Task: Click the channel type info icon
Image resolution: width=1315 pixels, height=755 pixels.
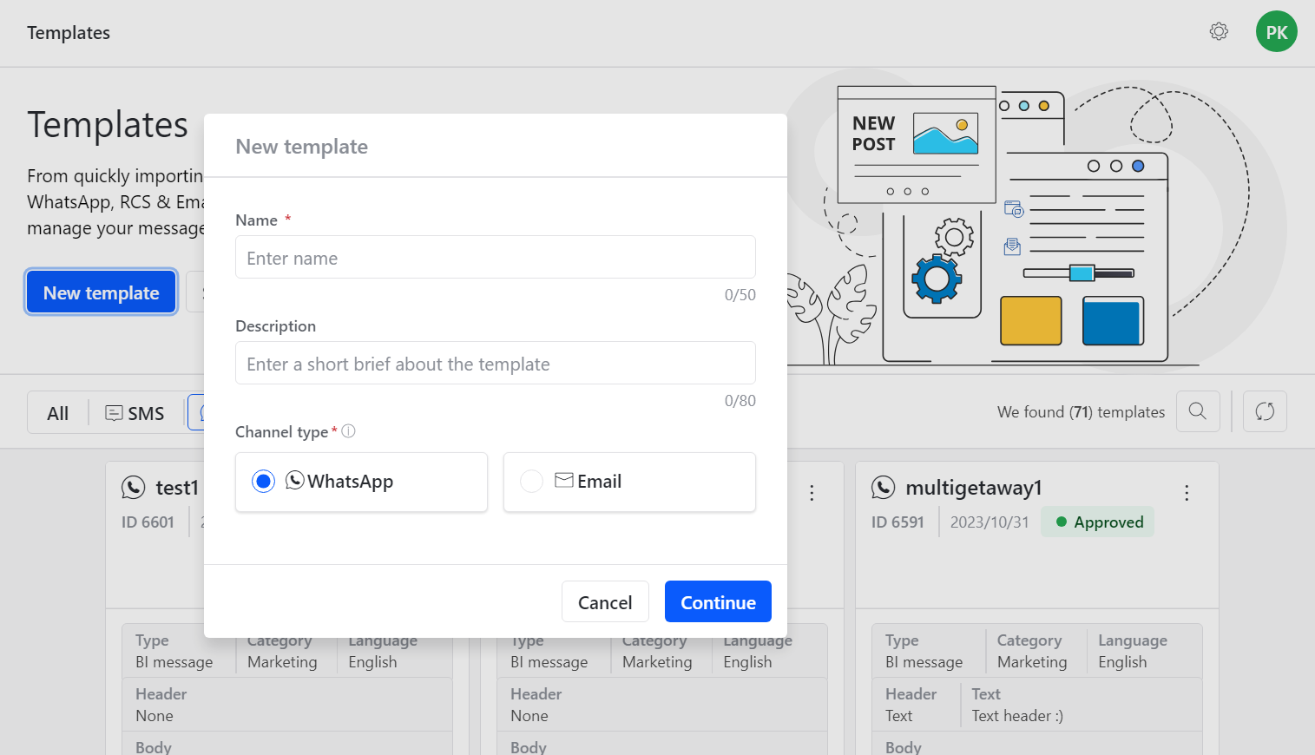Action: [x=348, y=430]
